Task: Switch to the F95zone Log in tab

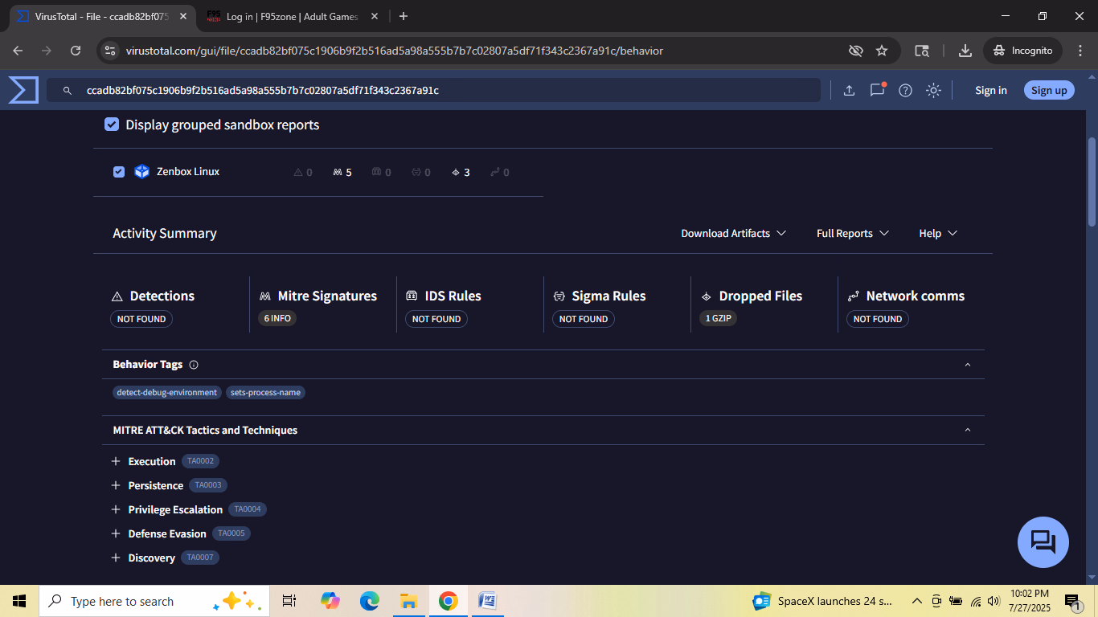Action: 292,16
